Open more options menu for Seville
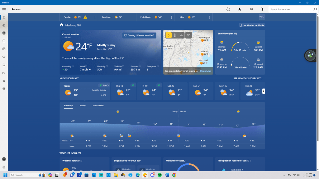 click(95, 17)
